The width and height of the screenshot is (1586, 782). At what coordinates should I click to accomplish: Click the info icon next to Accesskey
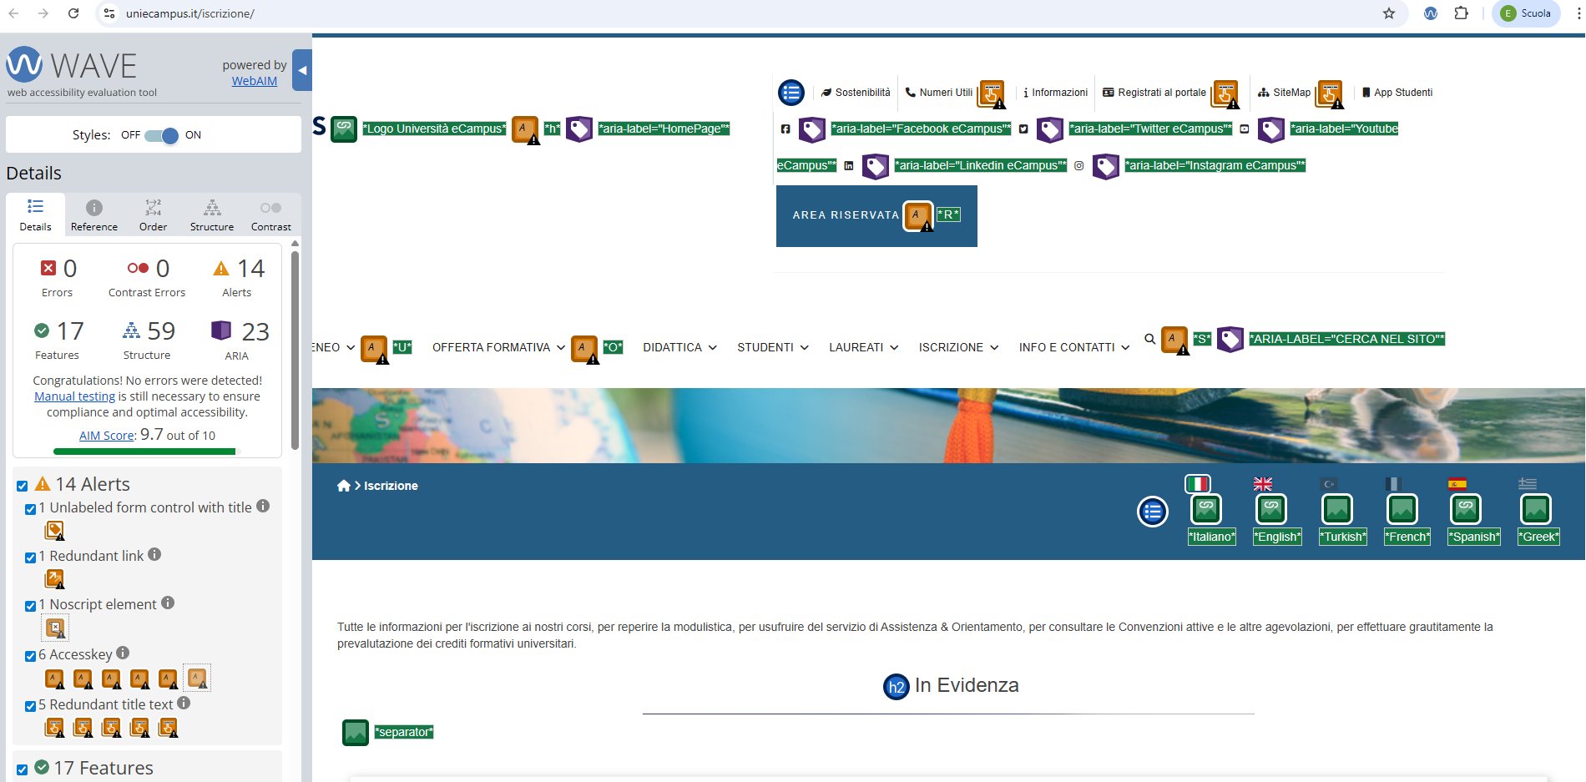click(123, 653)
